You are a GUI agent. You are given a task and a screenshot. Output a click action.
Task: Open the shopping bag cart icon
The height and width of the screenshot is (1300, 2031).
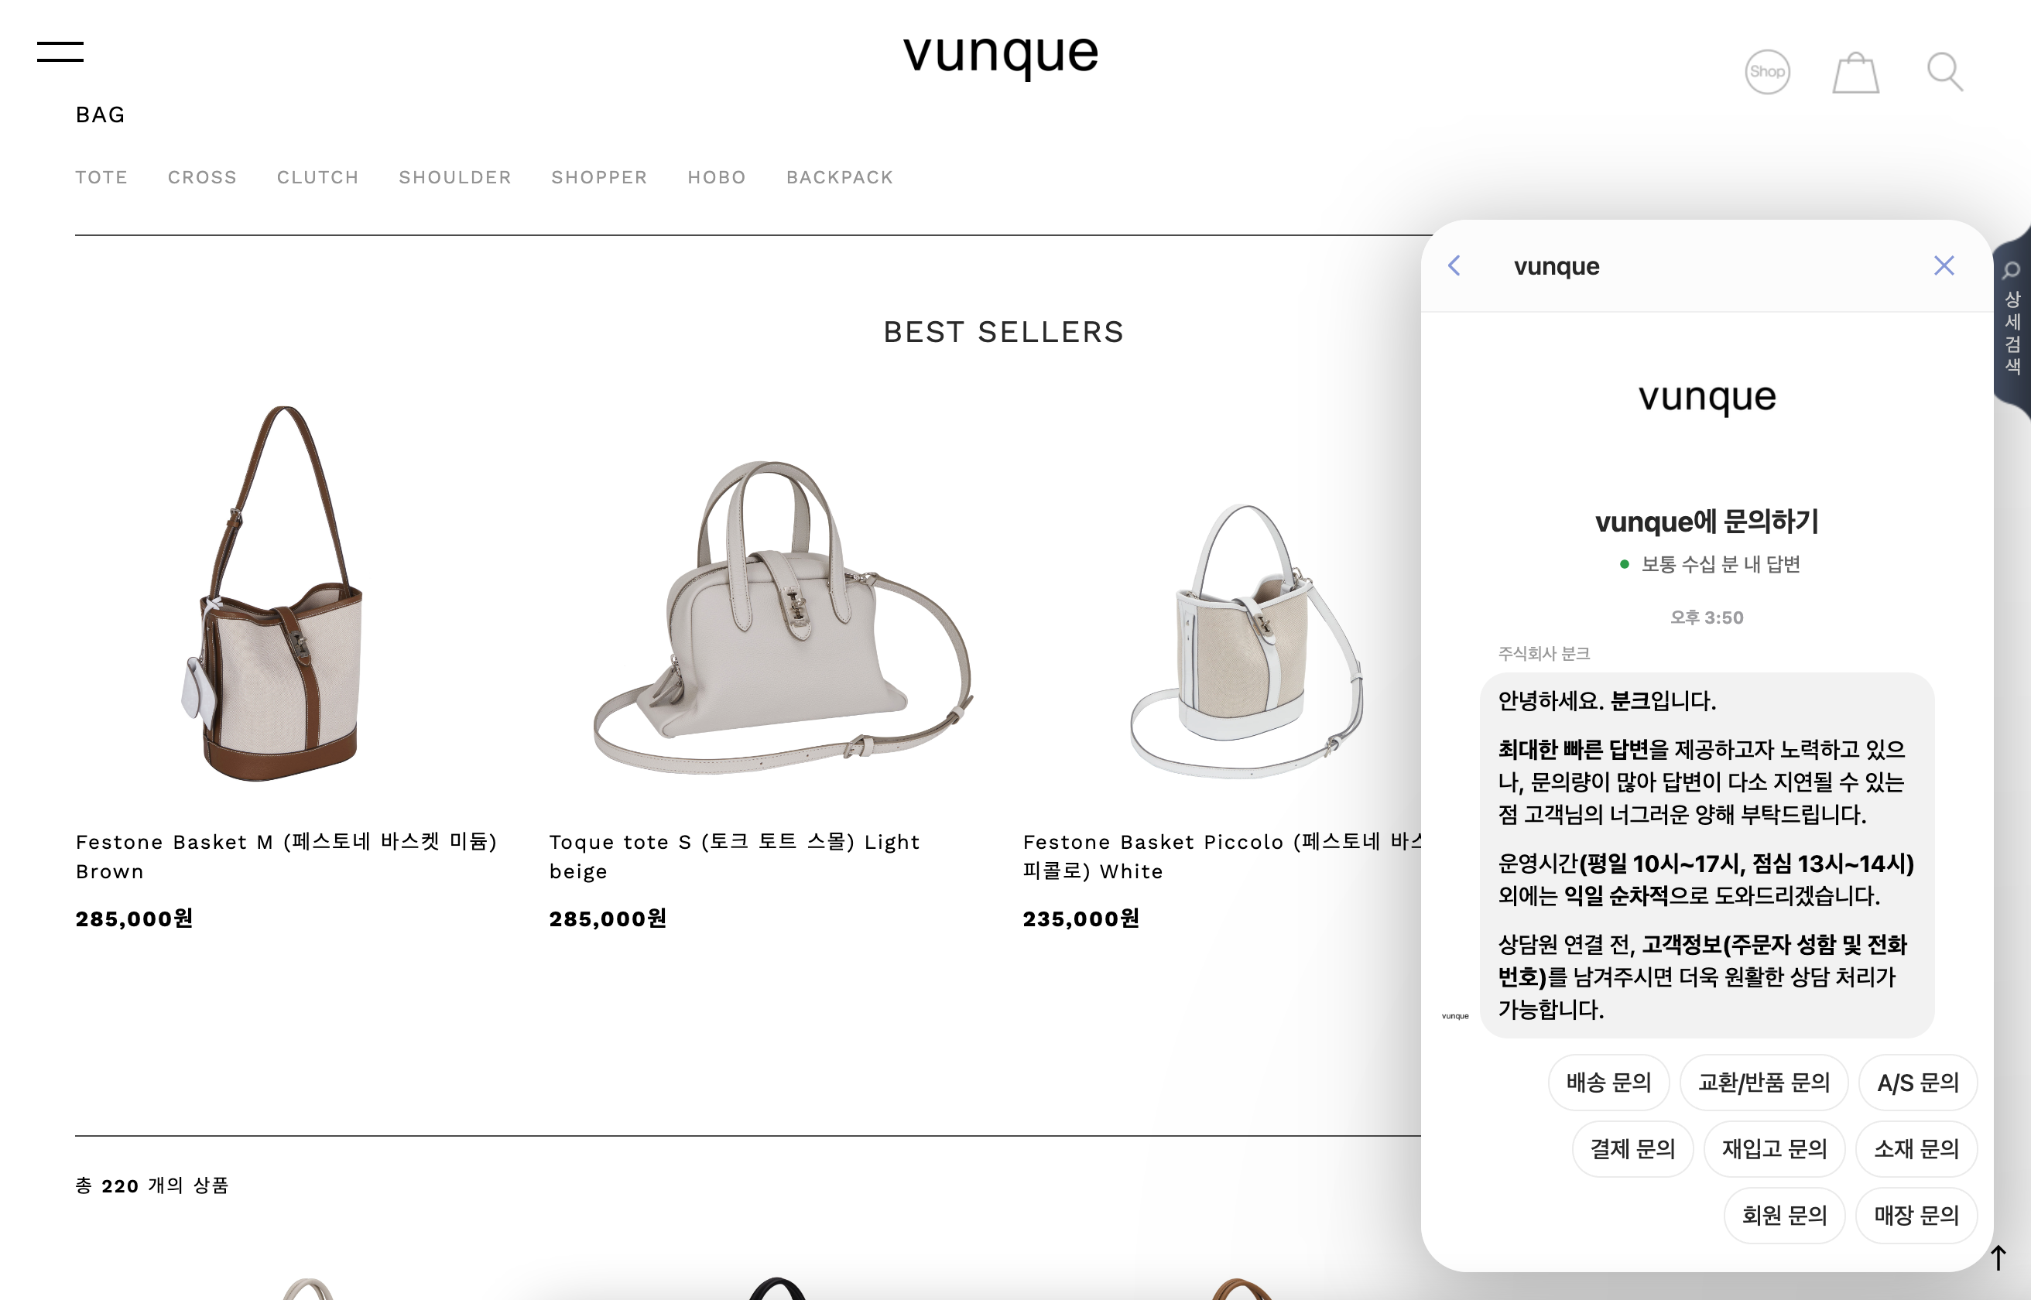tap(1855, 73)
